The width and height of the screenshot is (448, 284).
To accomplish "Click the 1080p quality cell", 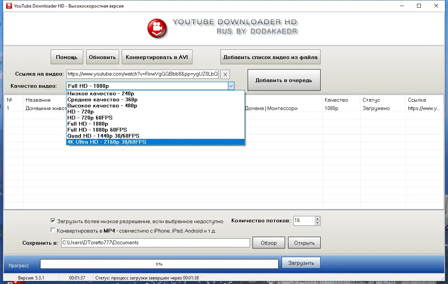I will pos(332,108).
